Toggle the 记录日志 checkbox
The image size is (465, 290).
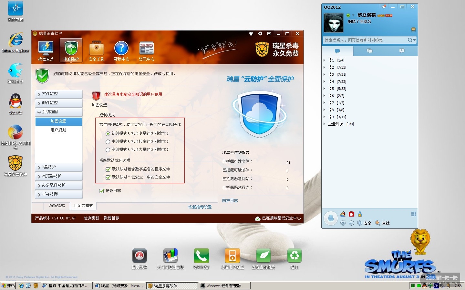pos(101,191)
